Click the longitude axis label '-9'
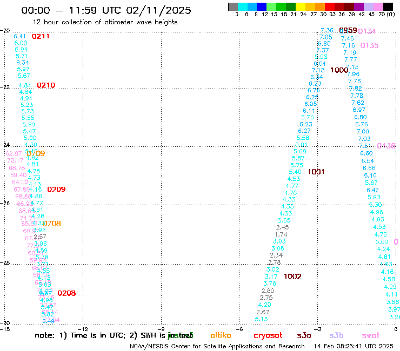 point(161,329)
